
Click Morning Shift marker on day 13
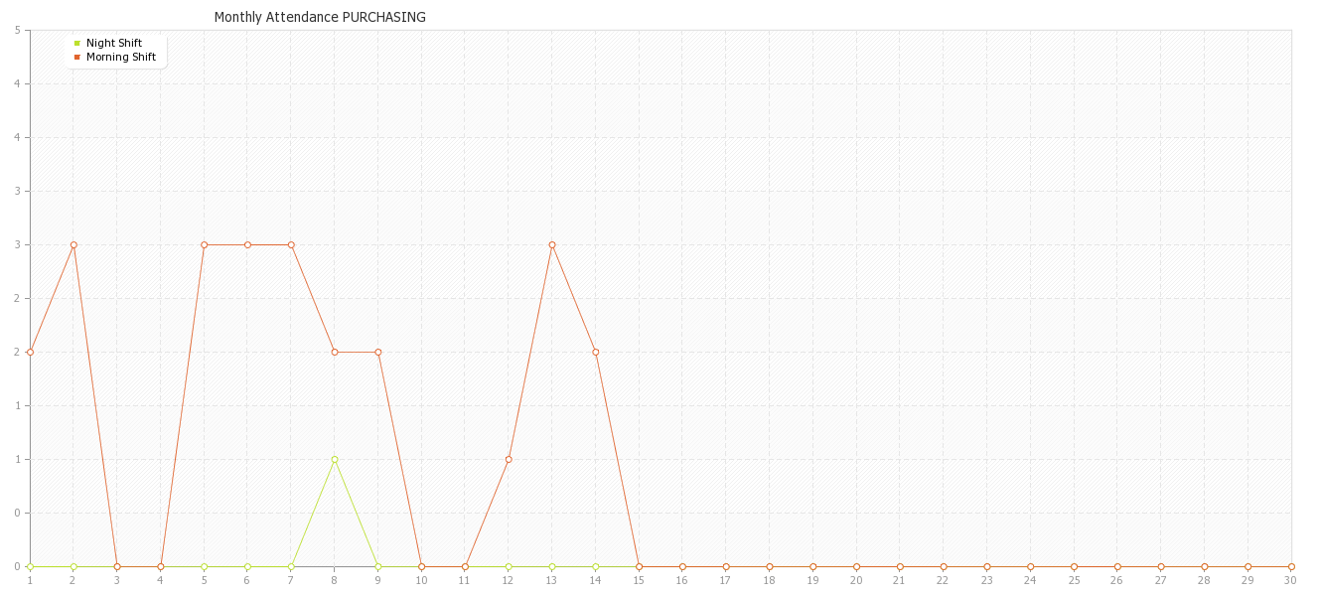coord(552,244)
